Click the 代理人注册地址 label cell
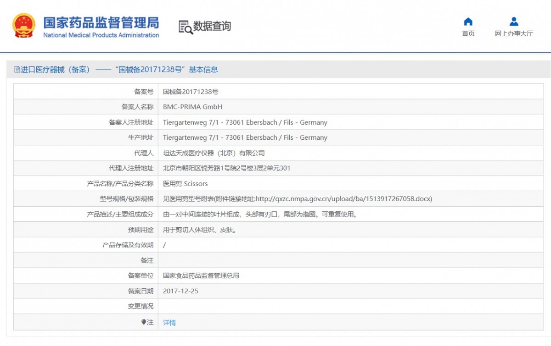This screenshot has width=551, height=346. tap(86, 168)
